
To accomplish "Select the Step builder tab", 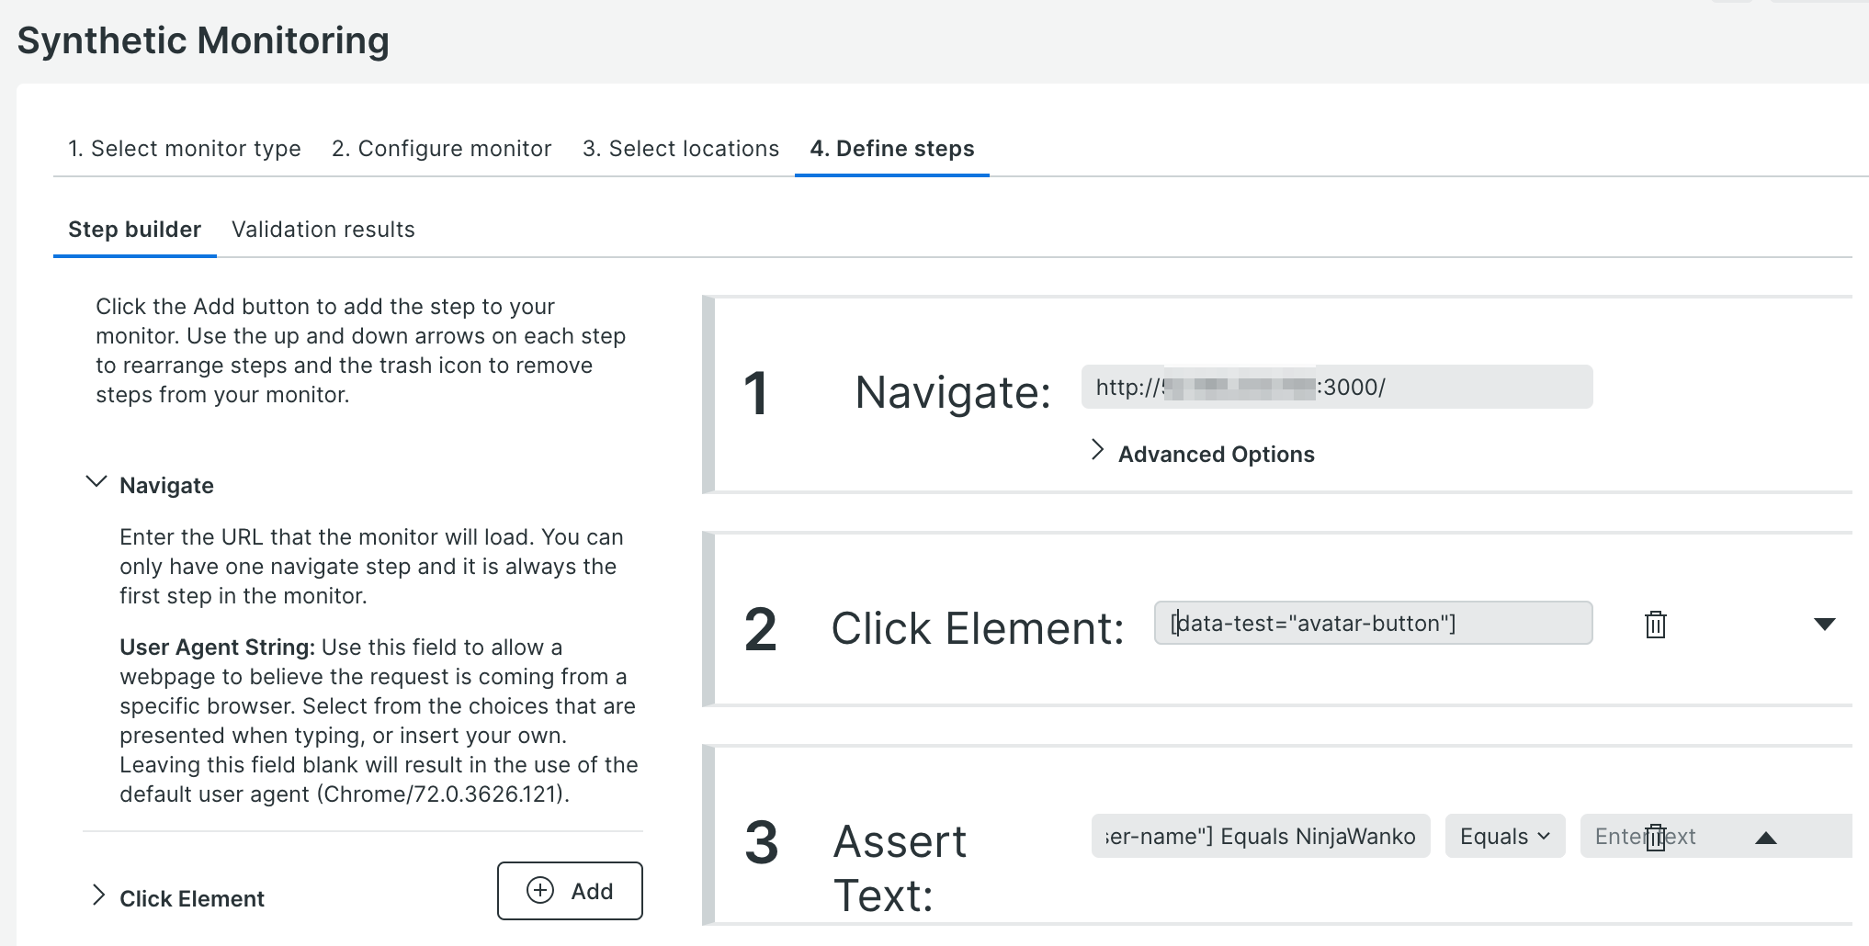I will (135, 230).
